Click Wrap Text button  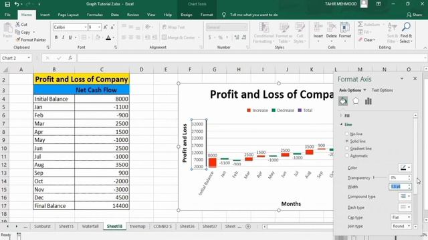[174, 27]
